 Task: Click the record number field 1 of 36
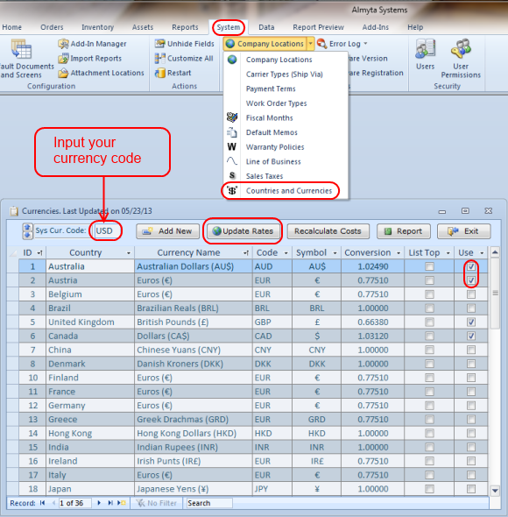coord(74,503)
